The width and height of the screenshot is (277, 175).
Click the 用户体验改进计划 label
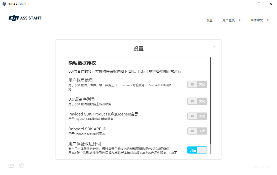point(85,144)
